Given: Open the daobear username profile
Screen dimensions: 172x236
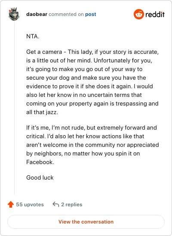Looking at the screenshot, I should 37,14.
